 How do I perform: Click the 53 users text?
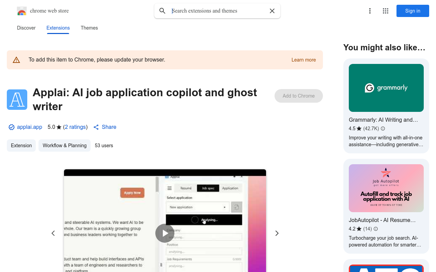104,146
